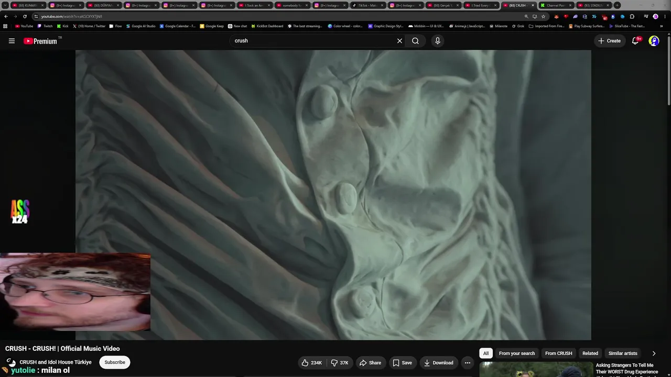The width and height of the screenshot is (671, 377).
Task: Open the bookmarks apps grid icon
Action: [5, 26]
